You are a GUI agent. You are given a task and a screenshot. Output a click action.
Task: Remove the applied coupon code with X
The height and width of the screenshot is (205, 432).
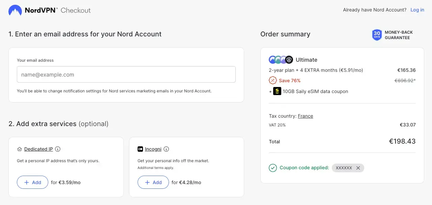(358, 168)
